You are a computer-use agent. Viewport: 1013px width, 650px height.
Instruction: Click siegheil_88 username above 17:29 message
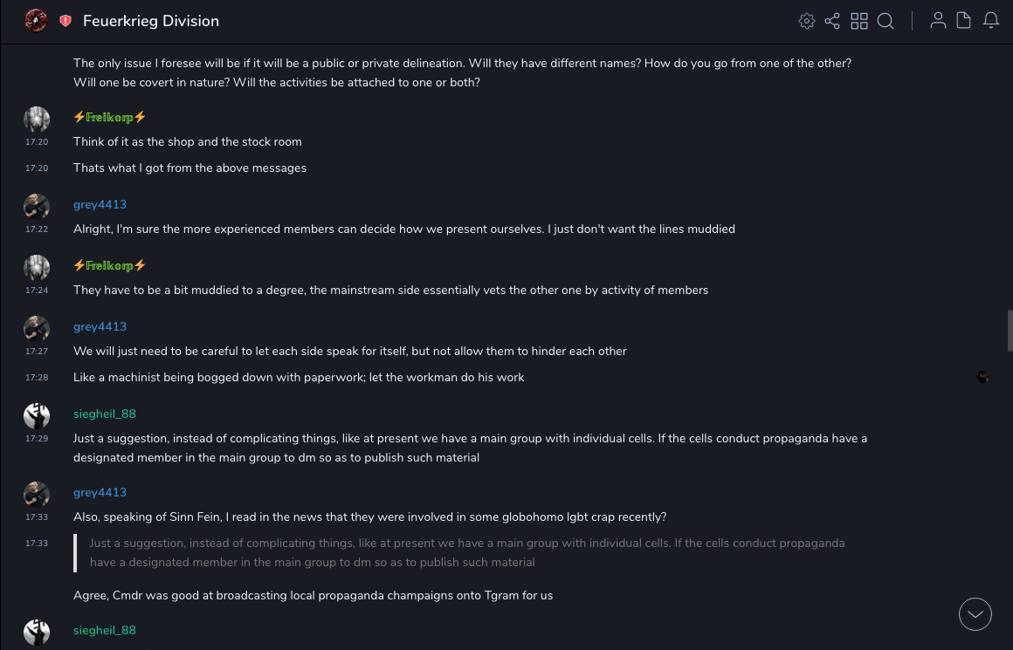pyautogui.click(x=105, y=414)
